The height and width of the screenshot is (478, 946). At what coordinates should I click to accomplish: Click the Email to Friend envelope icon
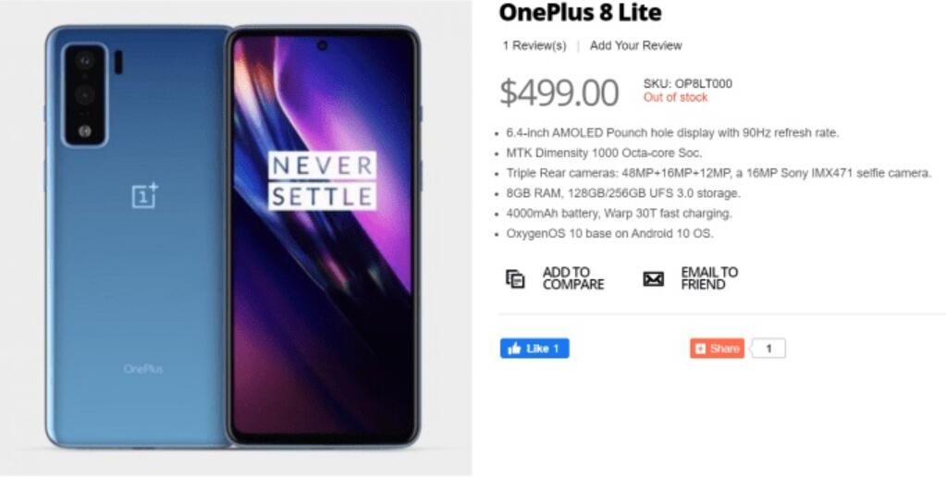click(654, 279)
